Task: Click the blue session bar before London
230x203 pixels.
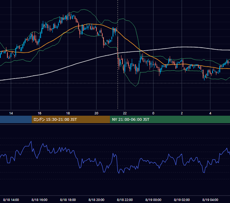Action: [x=16, y=119]
